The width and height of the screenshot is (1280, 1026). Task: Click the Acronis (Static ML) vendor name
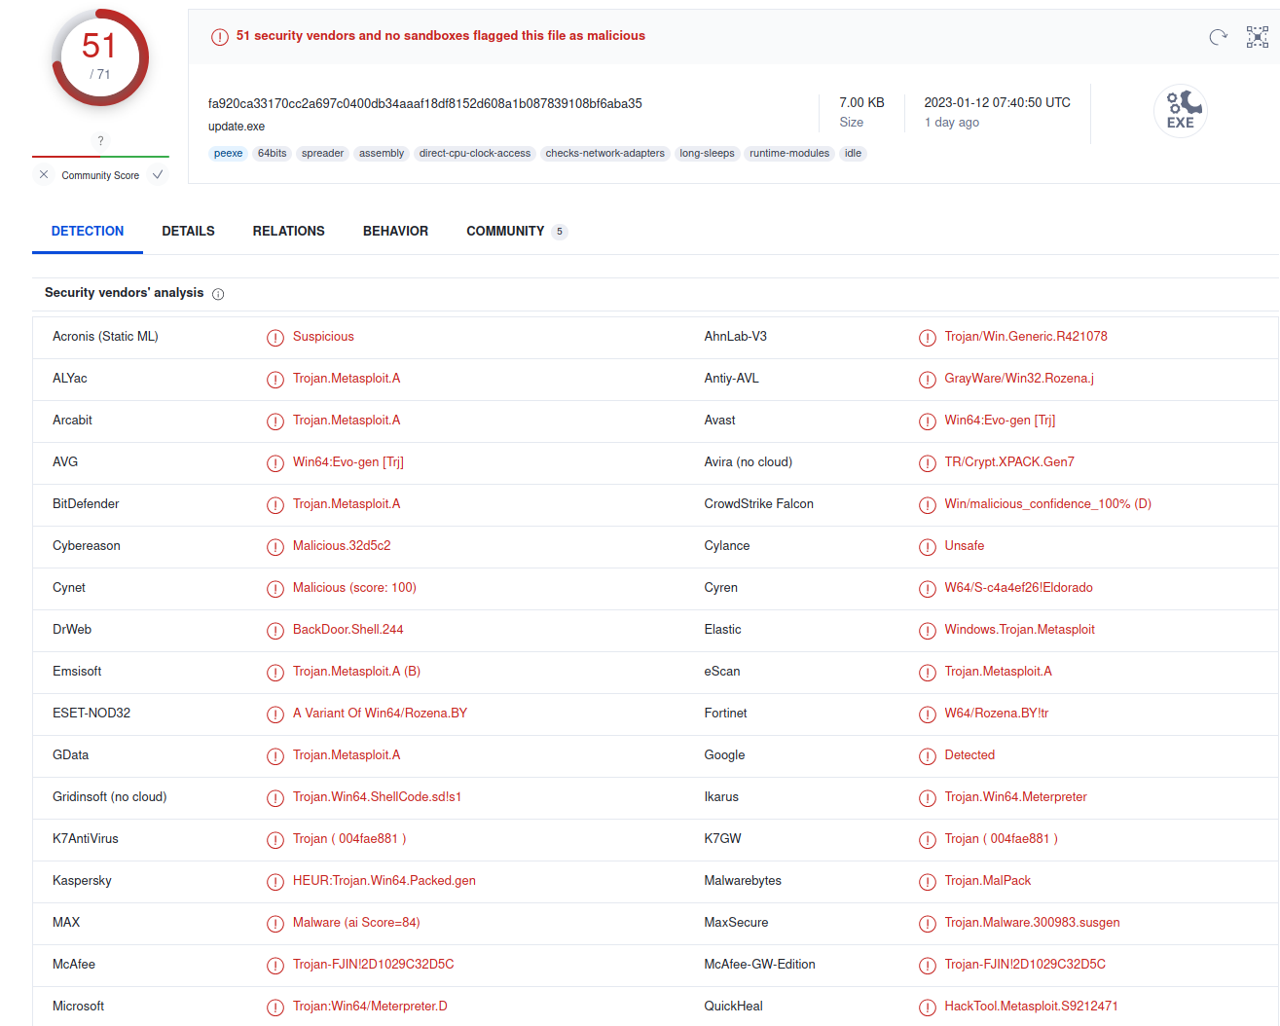point(105,337)
